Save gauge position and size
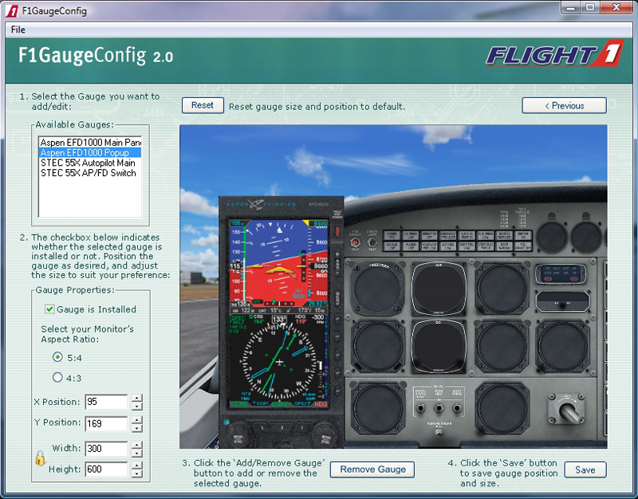The image size is (638, 499). pos(585,470)
